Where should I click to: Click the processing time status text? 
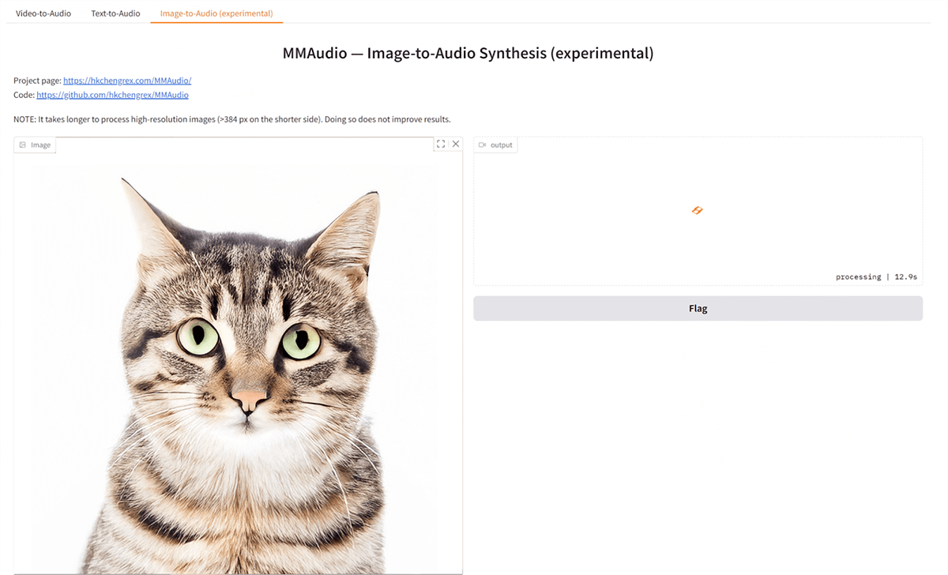(876, 277)
